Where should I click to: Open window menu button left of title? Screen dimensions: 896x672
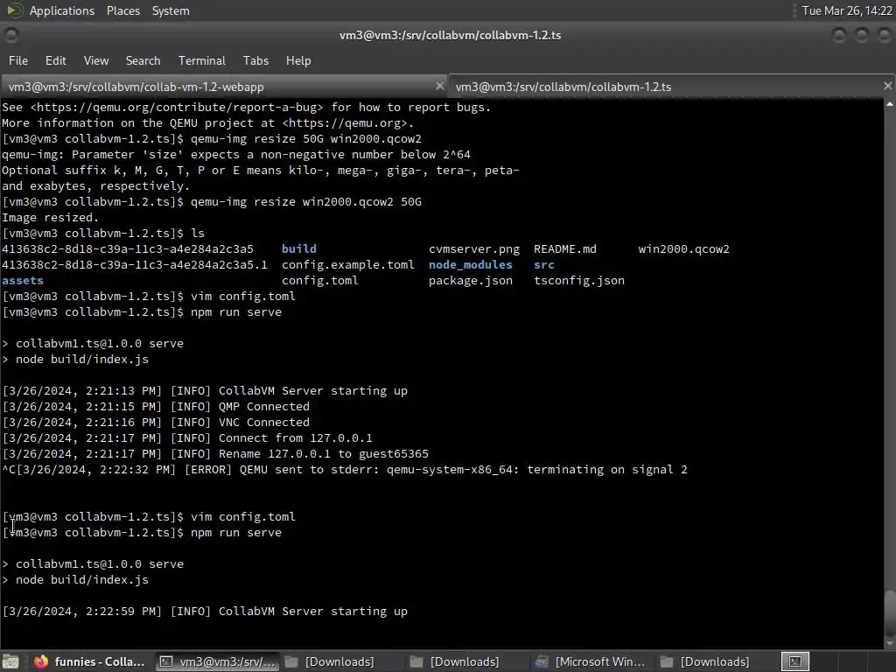click(11, 35)
